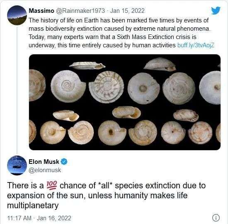Click the Massimo display name
Screen dimensions: 228x224
[x=41, y=11]
